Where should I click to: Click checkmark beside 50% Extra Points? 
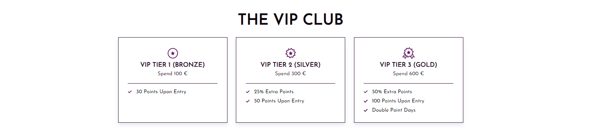click(x=366, y=92)
